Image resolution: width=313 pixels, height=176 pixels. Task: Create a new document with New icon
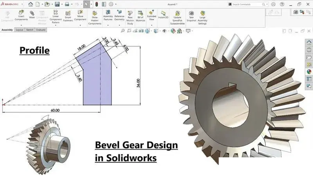(x=38, y=4)
